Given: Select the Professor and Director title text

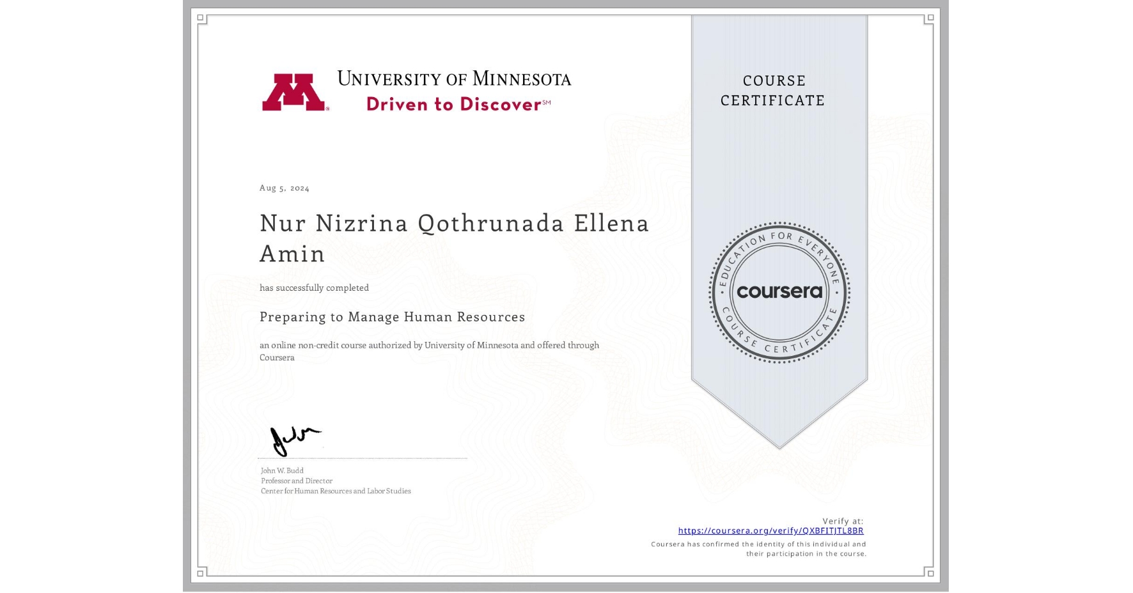Looking at the screenshot, I should (x=295, y=481).
